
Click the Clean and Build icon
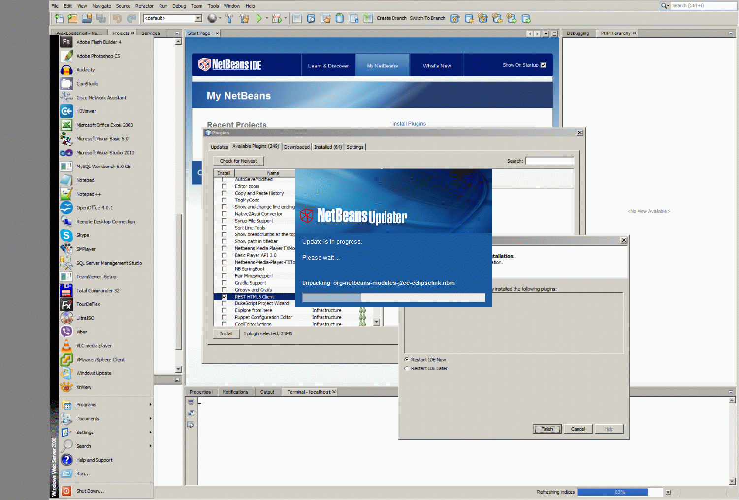244,19
